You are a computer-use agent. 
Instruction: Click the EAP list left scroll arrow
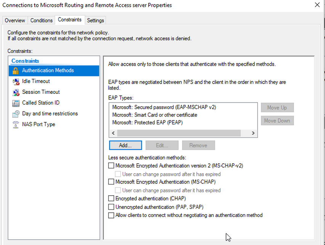pyautogui.click(x=113, y=133)
